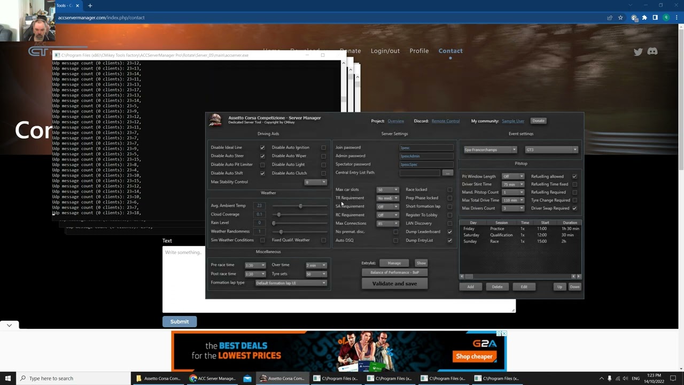684x385 pixels.
Task: Open the Login/out menu on website
Action: tap(385, 51)
